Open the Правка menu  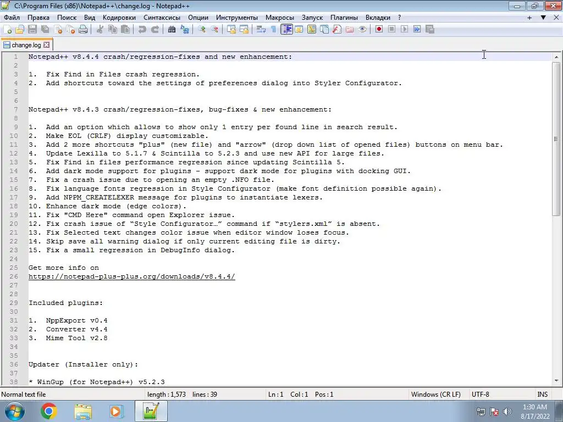pyautogui.click(x=38, y=18)
